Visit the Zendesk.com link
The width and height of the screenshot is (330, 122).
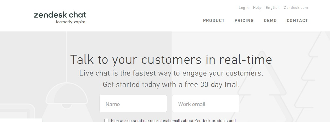pos(296,8)
